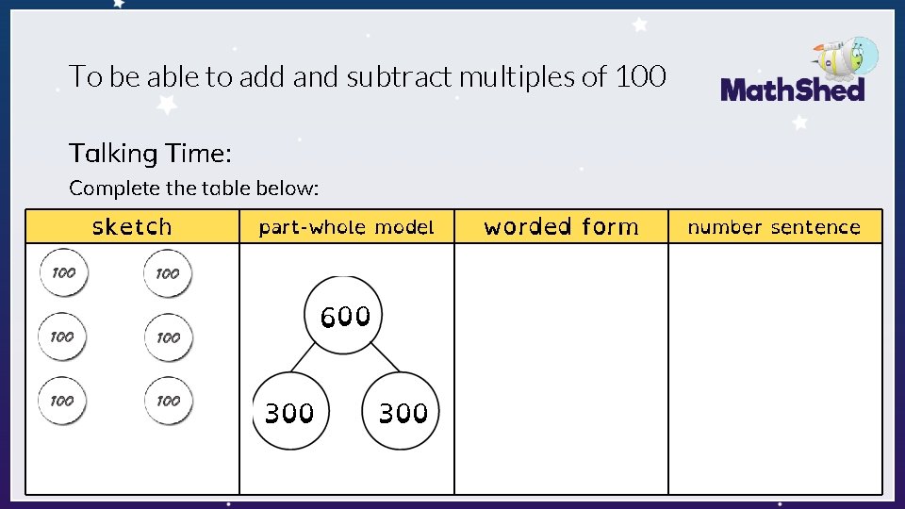Choose the "worded form" column header
905x509 pixels.
click(x=561, y=227)
